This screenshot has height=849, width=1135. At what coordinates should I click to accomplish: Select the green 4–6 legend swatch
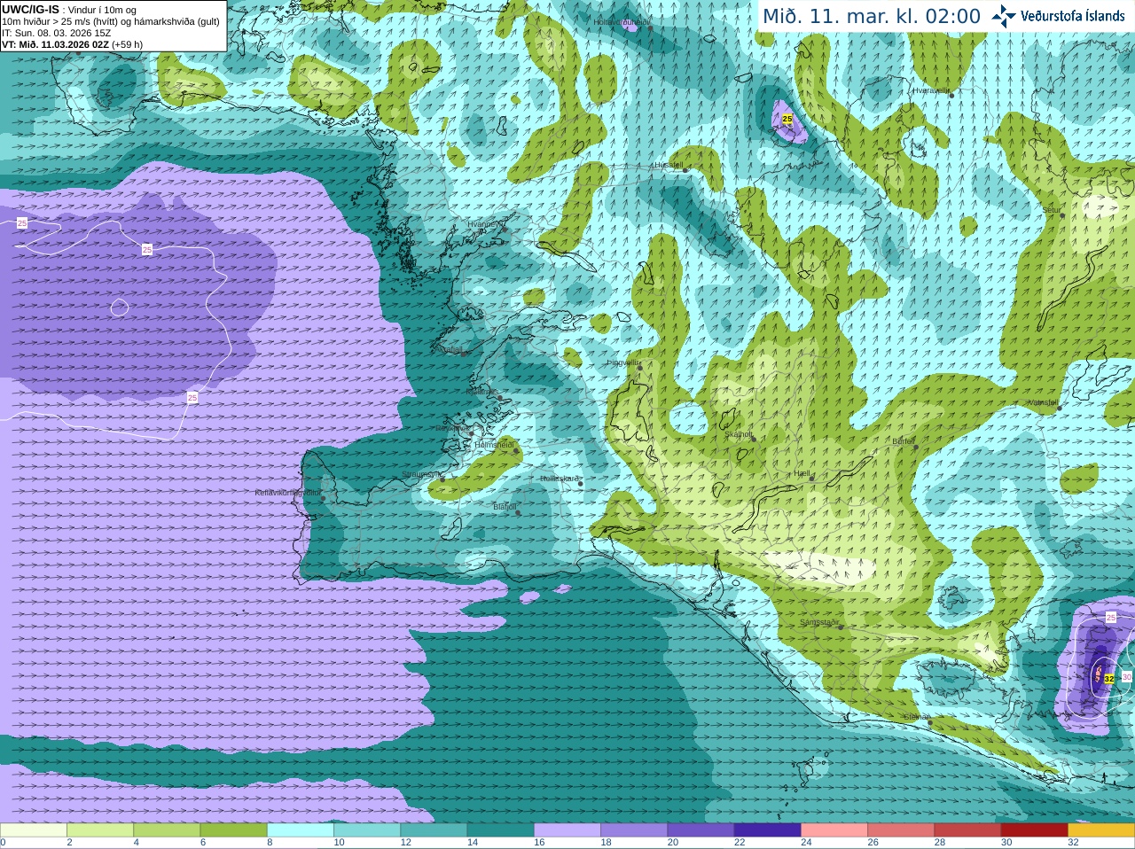coord(167,830)
